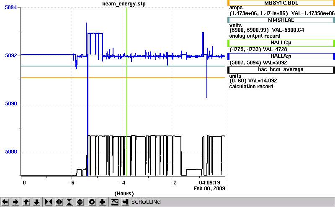Image resolution: width=335 pixels, height=207 pixels.
Task: Click the beam_energy.stp plot title
Action: 124,4
